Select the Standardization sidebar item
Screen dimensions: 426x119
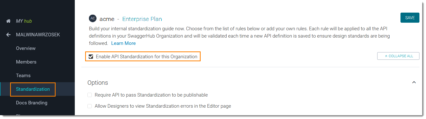tap(33, 89)
